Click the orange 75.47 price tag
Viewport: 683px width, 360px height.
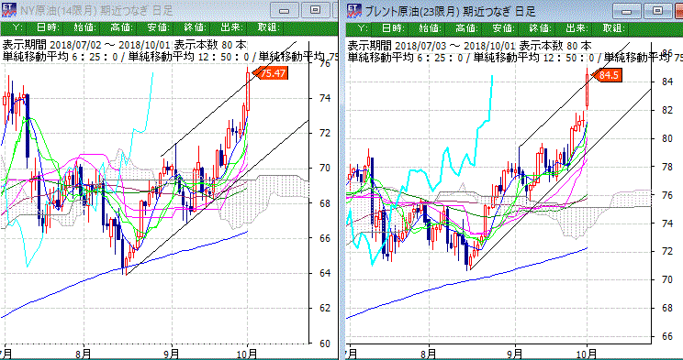(271, 73)
